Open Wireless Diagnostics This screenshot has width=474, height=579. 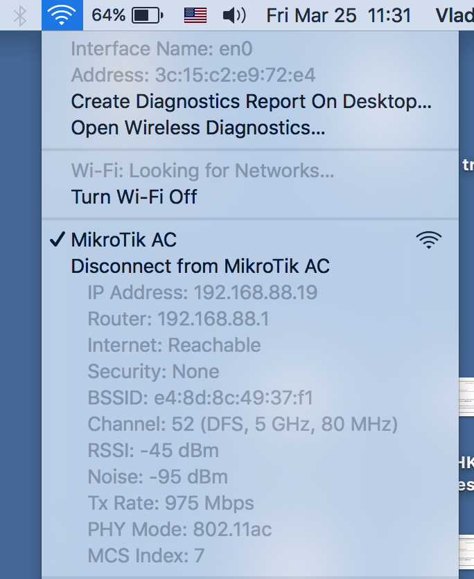(198, 128)
